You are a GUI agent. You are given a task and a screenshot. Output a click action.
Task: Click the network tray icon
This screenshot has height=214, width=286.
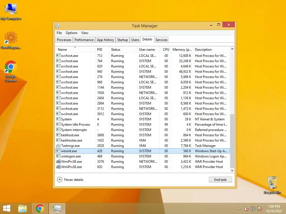(x=253, y=209)
